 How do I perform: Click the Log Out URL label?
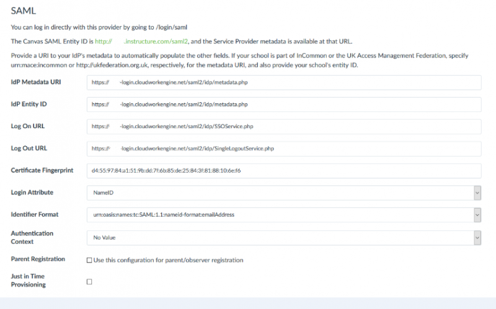pos(29,149)
